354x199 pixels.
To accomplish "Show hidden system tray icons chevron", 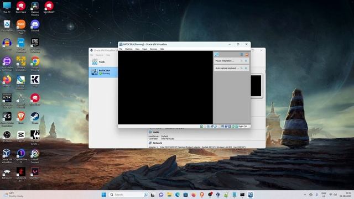I will tap(305, 195).
